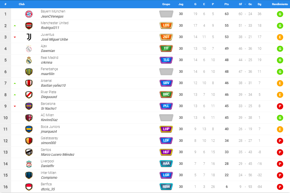Viewport: 290px width, 193px height.
Task: Click the orange E badge for Juventus
Action: (280, 37)
